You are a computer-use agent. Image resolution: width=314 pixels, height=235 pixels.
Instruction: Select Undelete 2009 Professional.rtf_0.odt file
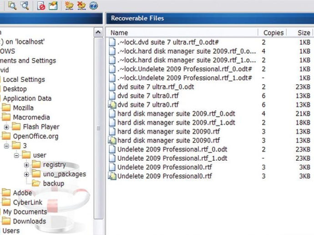(172, 149)
